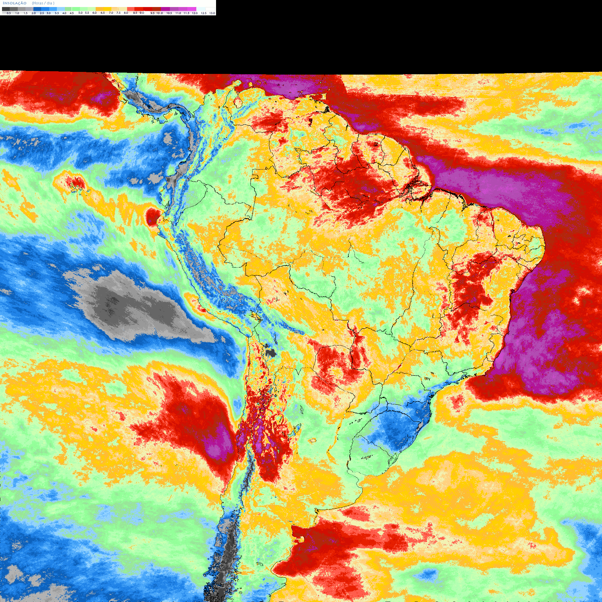Click the 9.0 legend value
This screenshot has width=602, height=602.
pyautogui.click(x=142, y=13)
